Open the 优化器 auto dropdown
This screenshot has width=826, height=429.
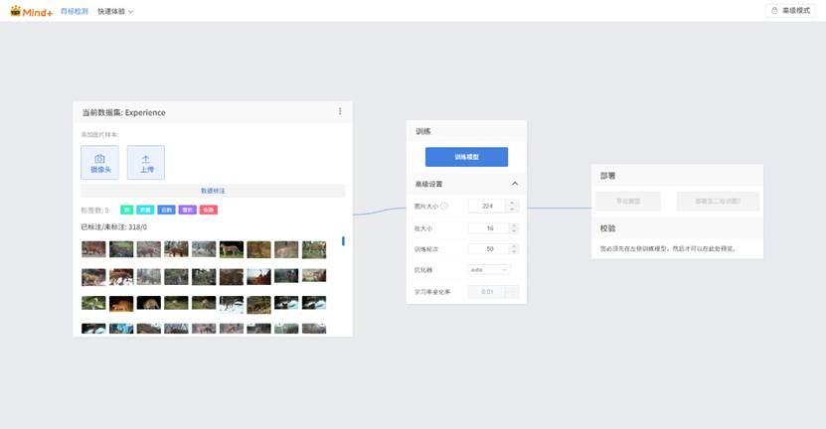[x=488, y=269]
